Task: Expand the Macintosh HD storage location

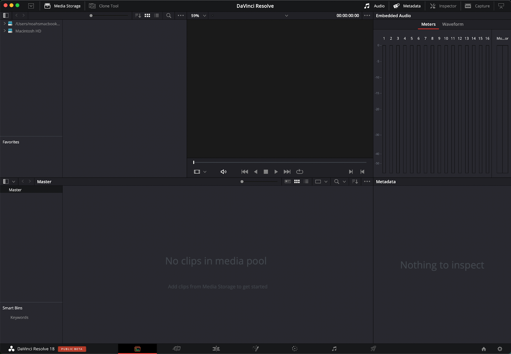Action: (4, 31)
